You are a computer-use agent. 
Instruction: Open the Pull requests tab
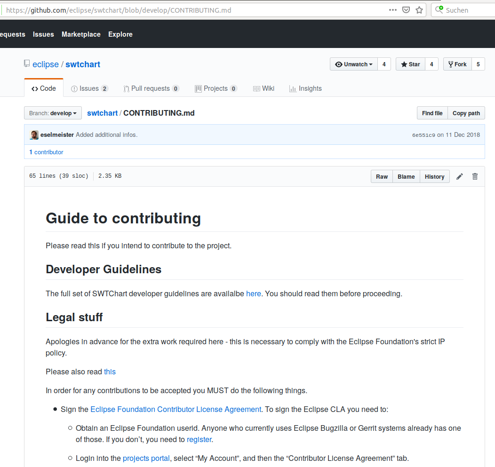point(151,88)
